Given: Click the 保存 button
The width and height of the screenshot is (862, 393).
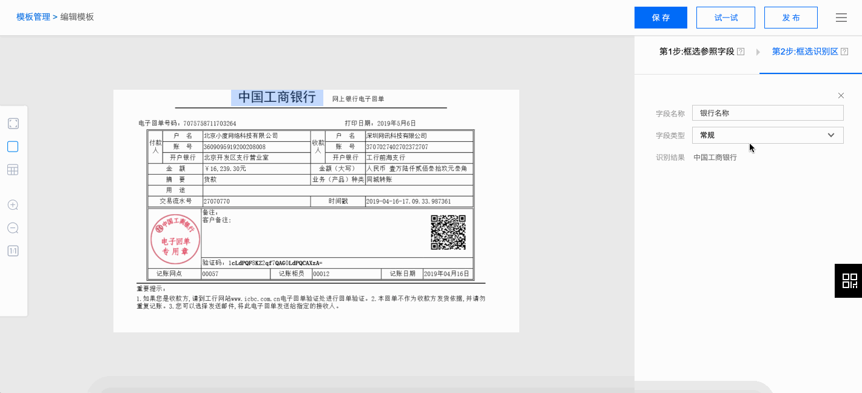Looking at the screenshot, I should 661,18.
